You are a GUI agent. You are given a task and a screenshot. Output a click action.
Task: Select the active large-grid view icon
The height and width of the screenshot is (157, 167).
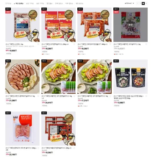pos(143,3)
